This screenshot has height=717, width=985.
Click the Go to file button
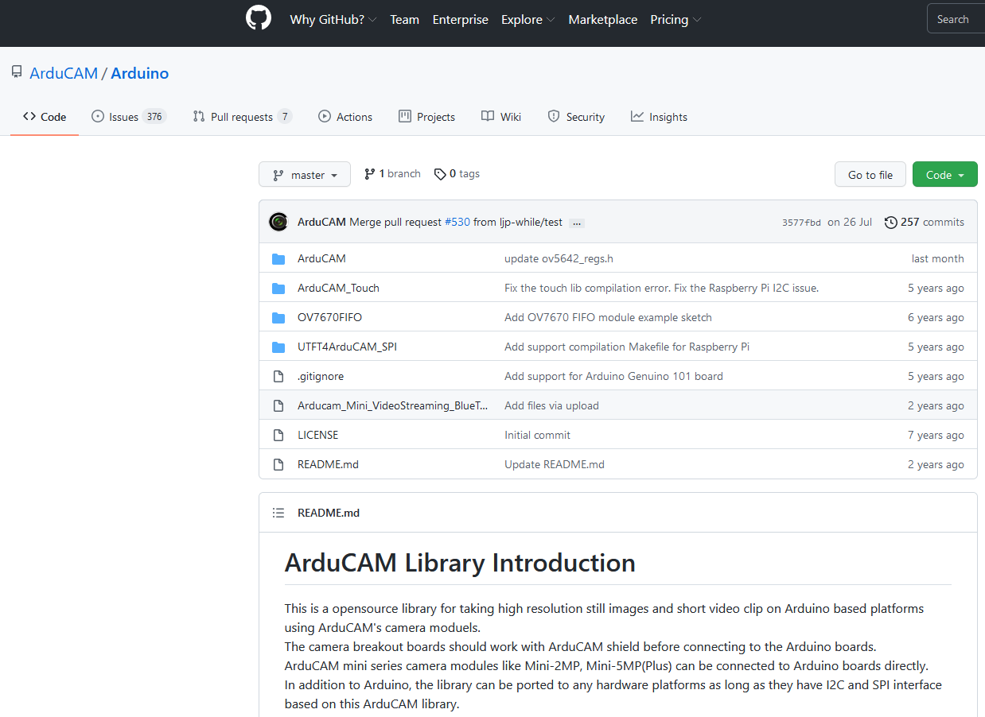870,175
